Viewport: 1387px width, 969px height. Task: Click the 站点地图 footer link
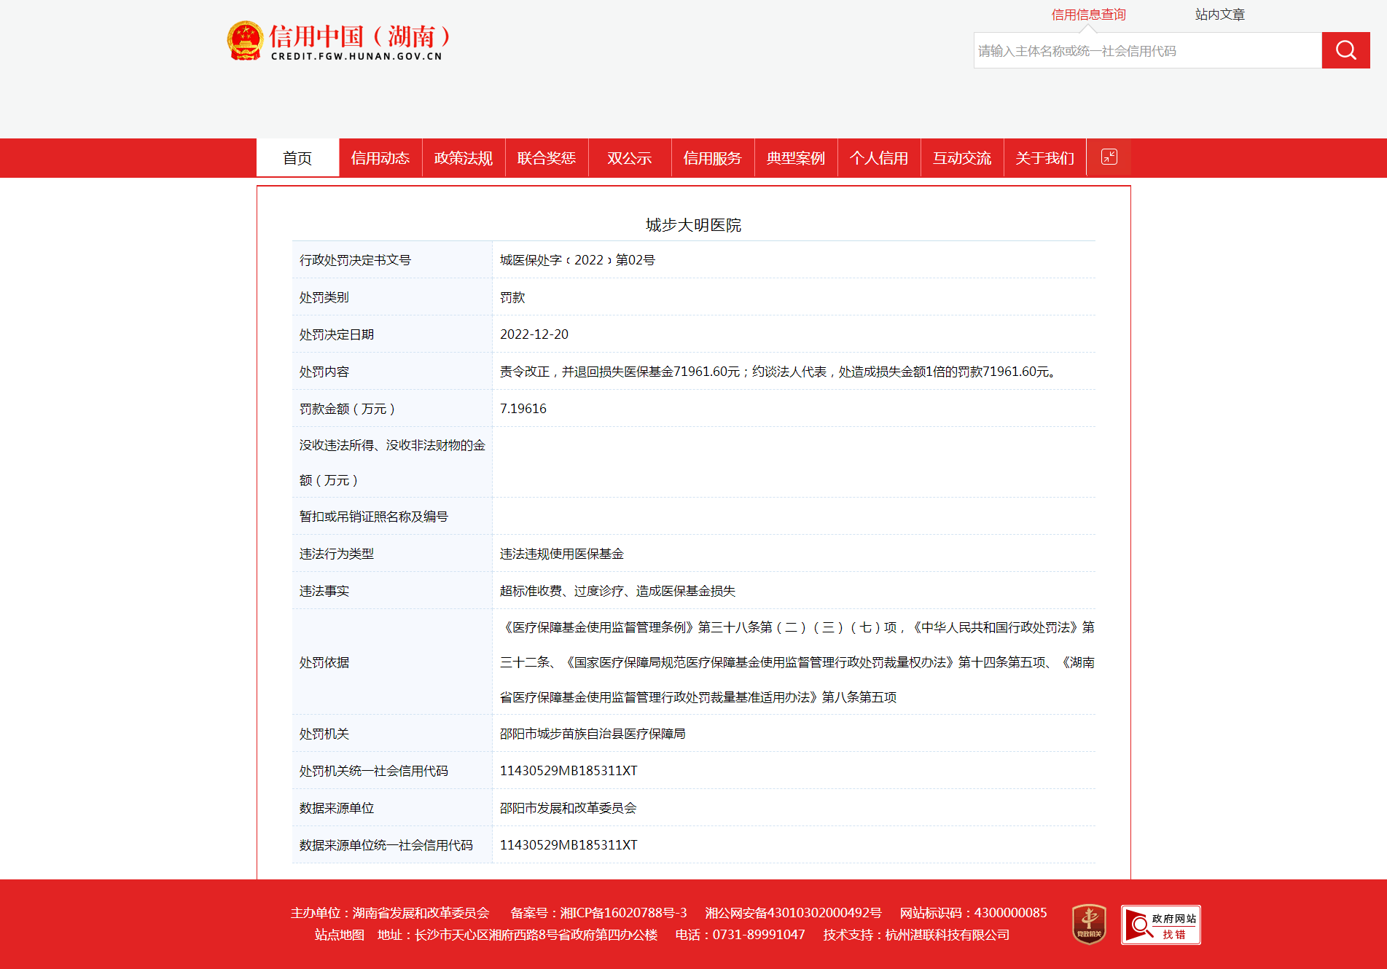tap(339, 935)
